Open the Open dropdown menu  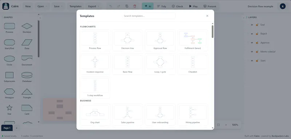point(42,6)
